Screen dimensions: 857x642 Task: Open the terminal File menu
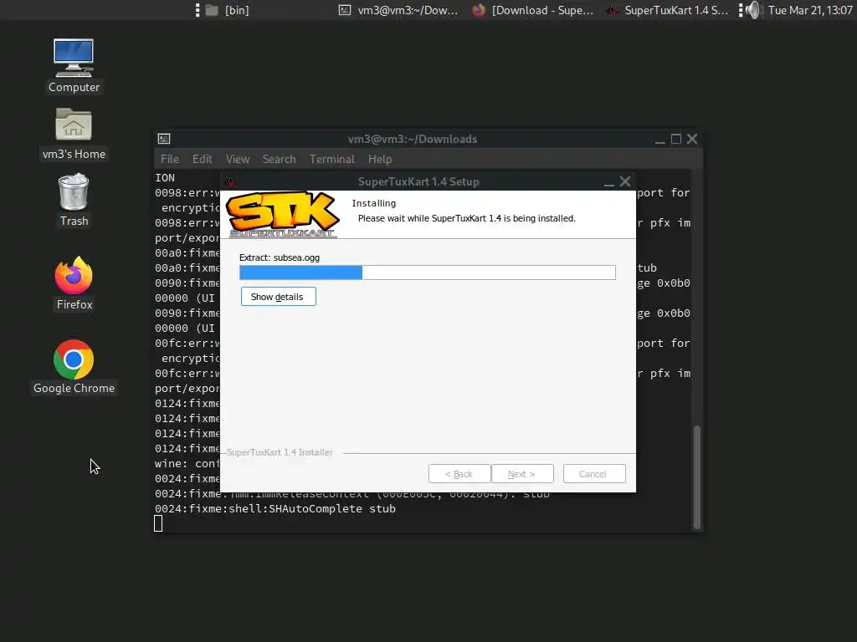[169, 159]
